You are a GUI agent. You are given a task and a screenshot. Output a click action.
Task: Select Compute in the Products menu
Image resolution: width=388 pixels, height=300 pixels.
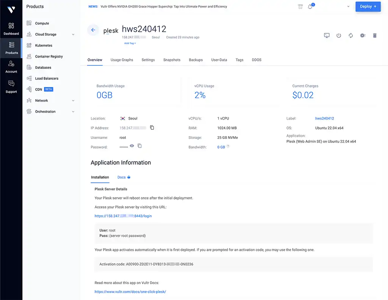[x=42, y=23]
